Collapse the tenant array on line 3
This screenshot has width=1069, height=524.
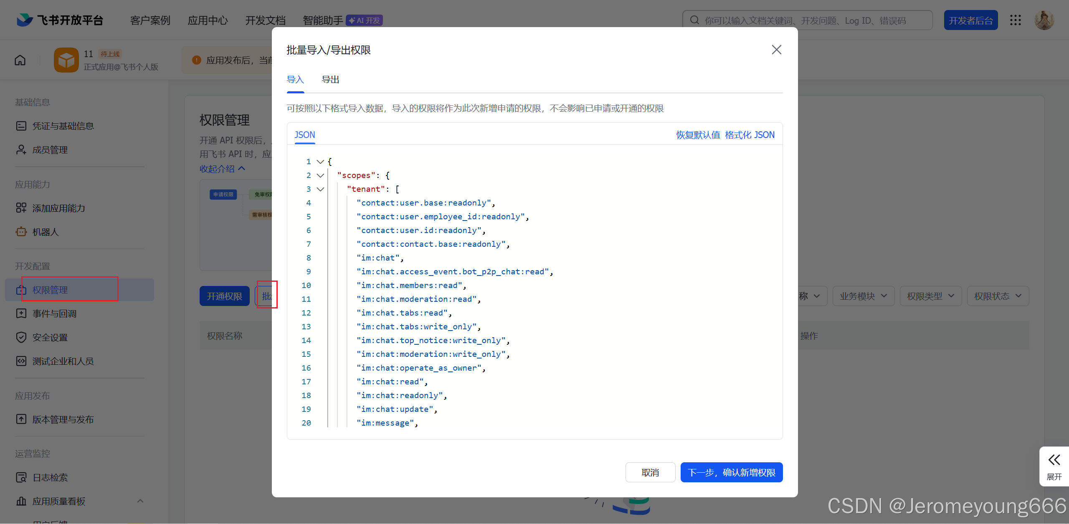pos(320,189)
